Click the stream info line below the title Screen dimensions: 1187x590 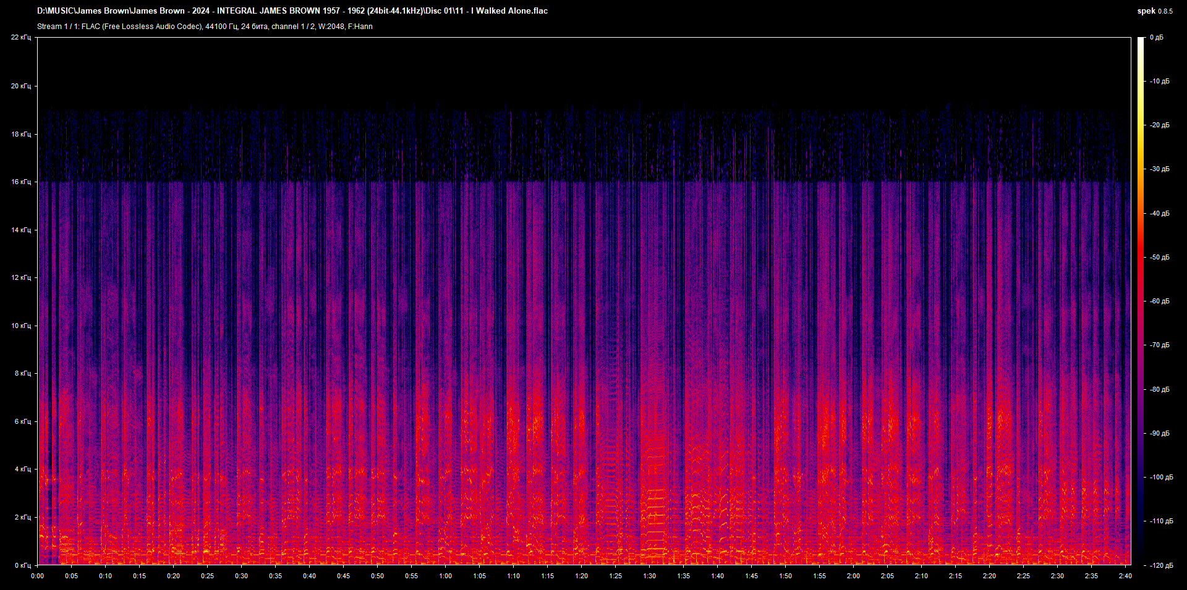point(205,27)
